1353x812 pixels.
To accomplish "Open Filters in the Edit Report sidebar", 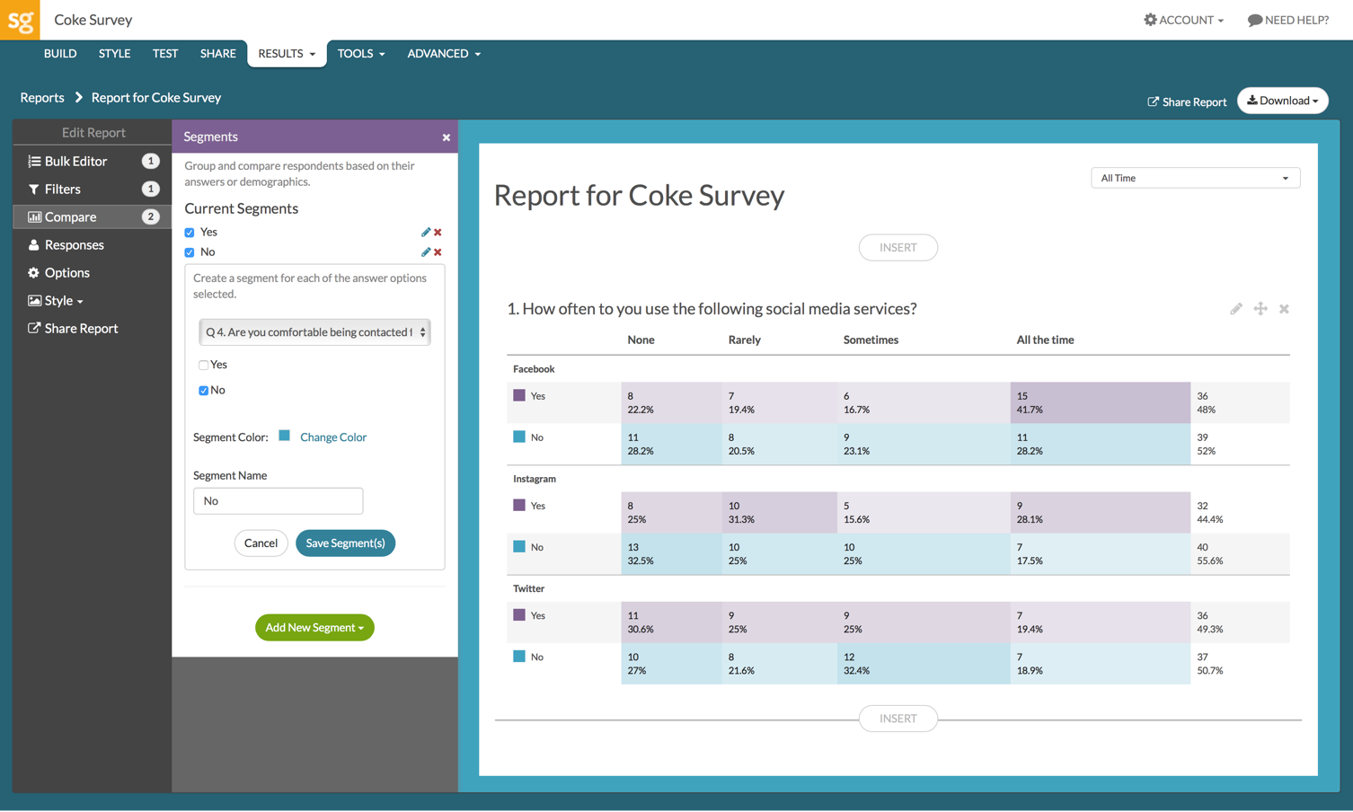I will pyautogui.click(x=62, y=190).
